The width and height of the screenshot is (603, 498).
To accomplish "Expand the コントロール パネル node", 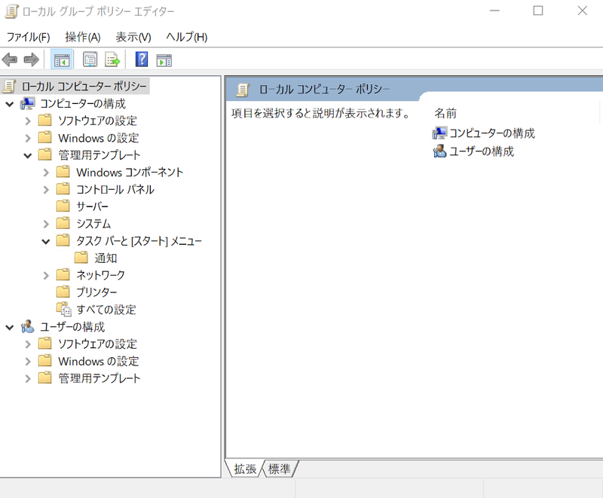I will (46, 189).
